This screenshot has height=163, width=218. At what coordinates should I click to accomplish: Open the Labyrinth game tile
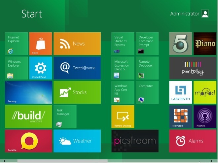(180, 92)
